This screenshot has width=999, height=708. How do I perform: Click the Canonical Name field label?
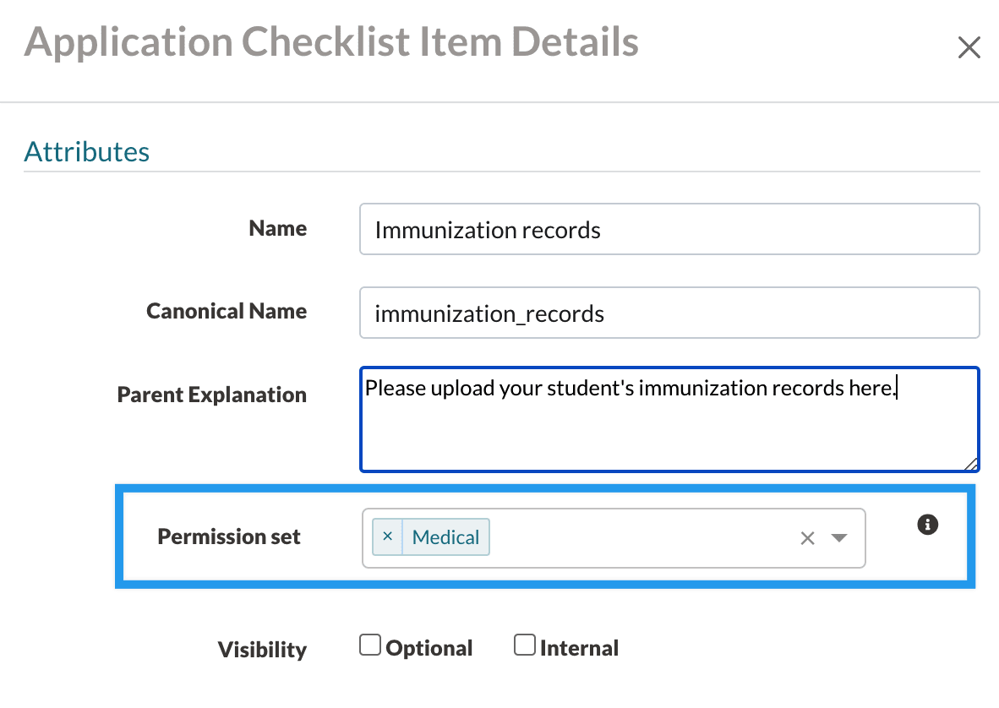(x=227, y=312)
